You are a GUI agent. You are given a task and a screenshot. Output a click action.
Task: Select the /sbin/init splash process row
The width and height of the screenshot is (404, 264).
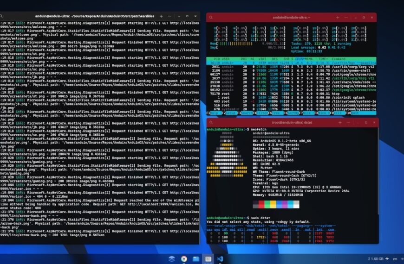click(291, 97)
